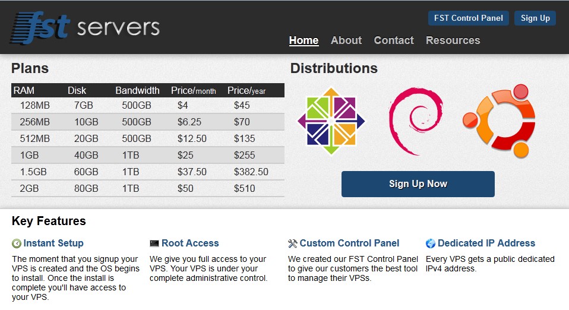Viewport: 569px width, 310px height.
Task: Click the Instant Setup heading link
Action: pos(53,243)
